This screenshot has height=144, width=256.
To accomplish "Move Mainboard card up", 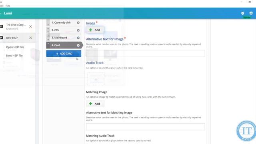I will (x=48, y=36).
